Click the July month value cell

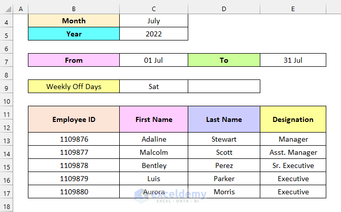154,21
